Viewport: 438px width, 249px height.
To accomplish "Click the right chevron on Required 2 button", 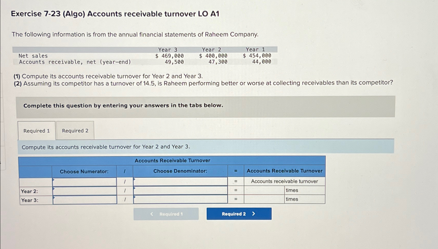I will point(253,214).
